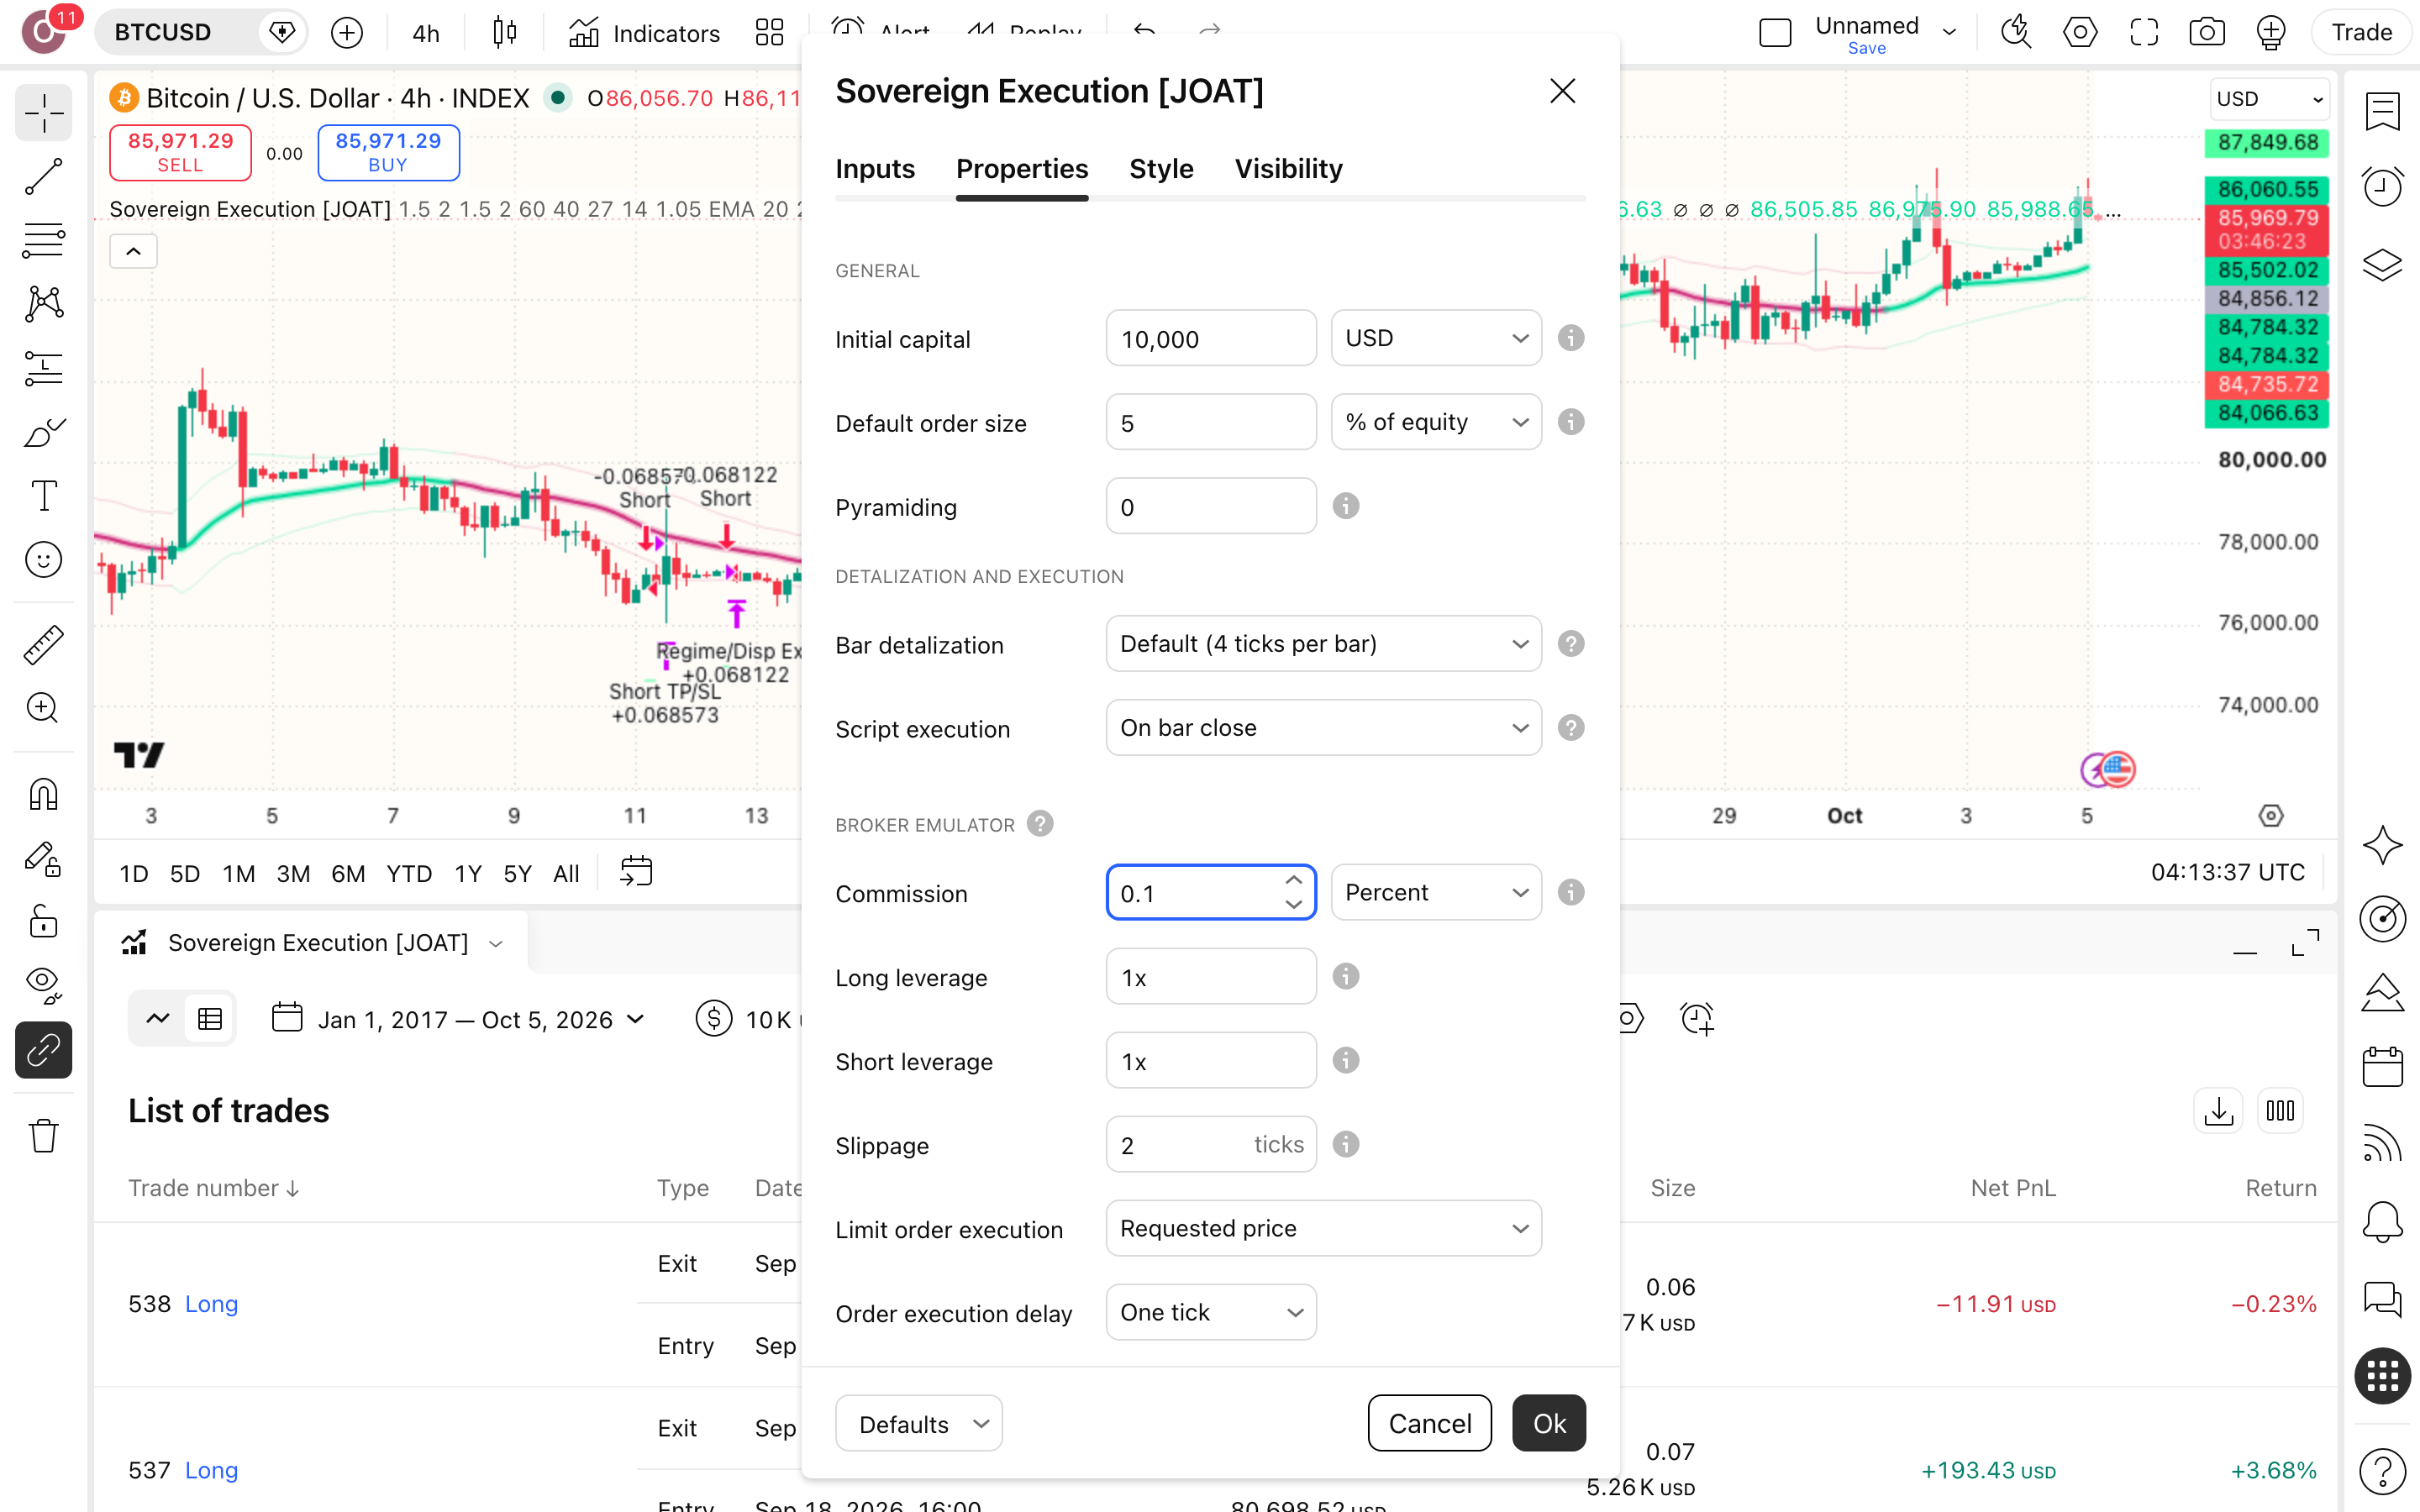Viewport: 2420px width, 1512px height.
Task: Activate the zoom in tool
Action: click(43, 709)
